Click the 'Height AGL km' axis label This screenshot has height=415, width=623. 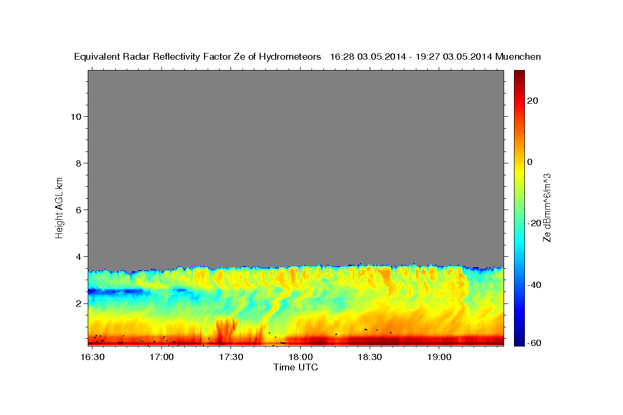(59, 207)
